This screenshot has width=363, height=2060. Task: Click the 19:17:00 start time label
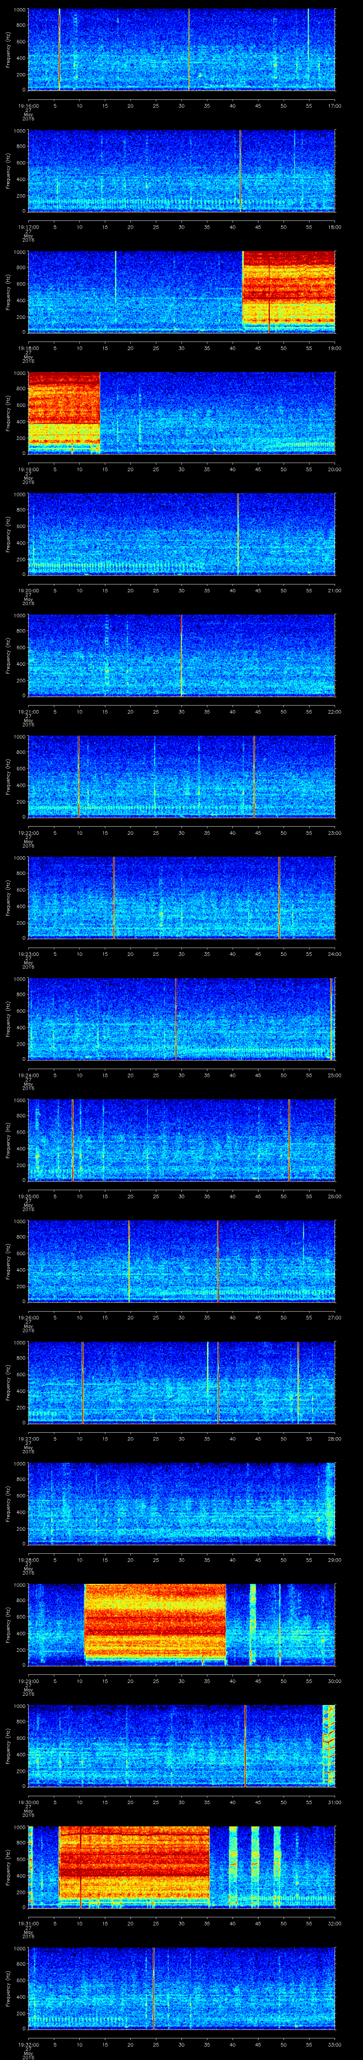[x=28, y=227]
